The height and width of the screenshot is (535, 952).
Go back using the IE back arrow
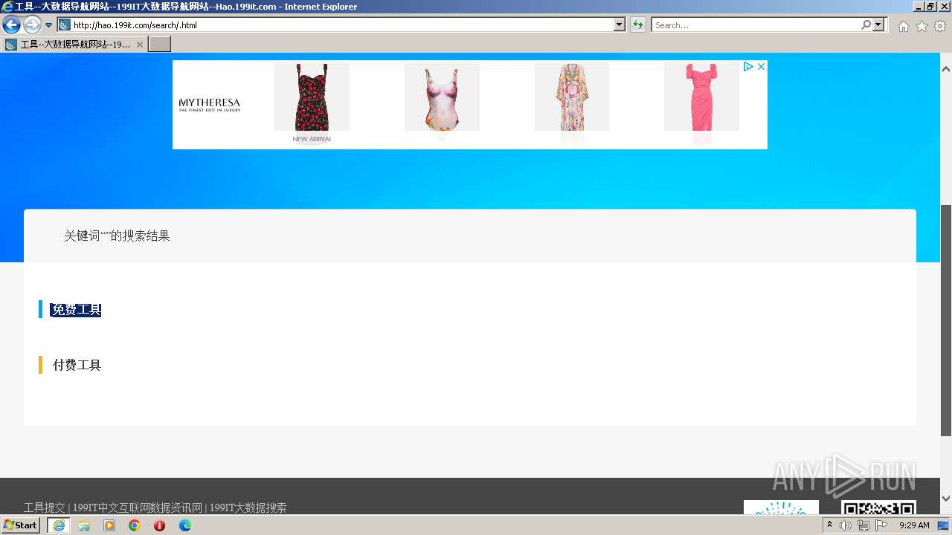pyautogui.click(x=11, y=25)
